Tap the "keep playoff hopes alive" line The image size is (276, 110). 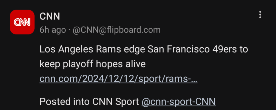(92, 64)
